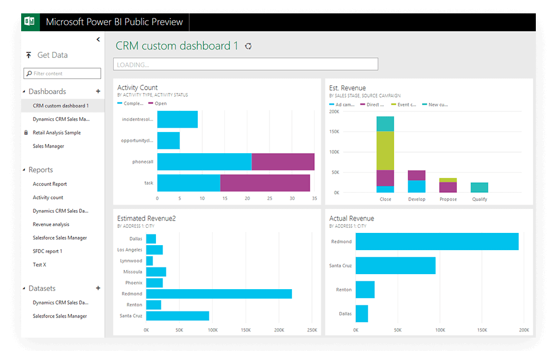Click the dashboard refresh icon next to the title
The height and width of the screenshot is (351, 557).
click(248, 46)
